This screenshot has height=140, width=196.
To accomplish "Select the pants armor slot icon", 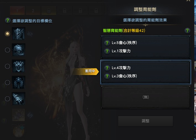I will coord(19,82).
